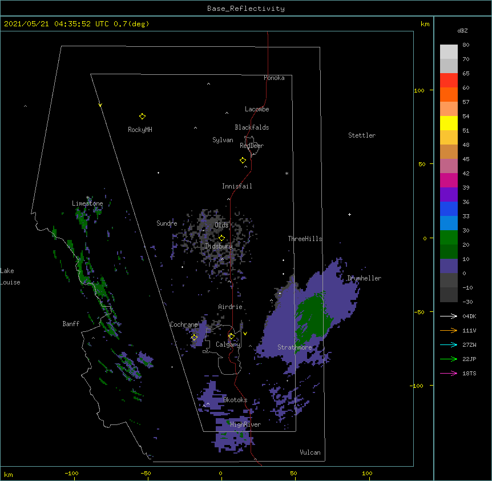This screenshot has height=481, width=492.
Task: Pick the bright yellow 54-51 dBZ swatch
Action: tap(449, 123)
